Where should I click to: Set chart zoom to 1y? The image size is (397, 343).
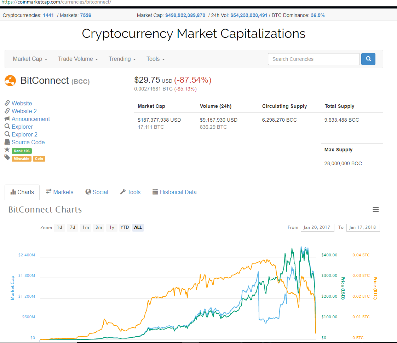point(112,227)
